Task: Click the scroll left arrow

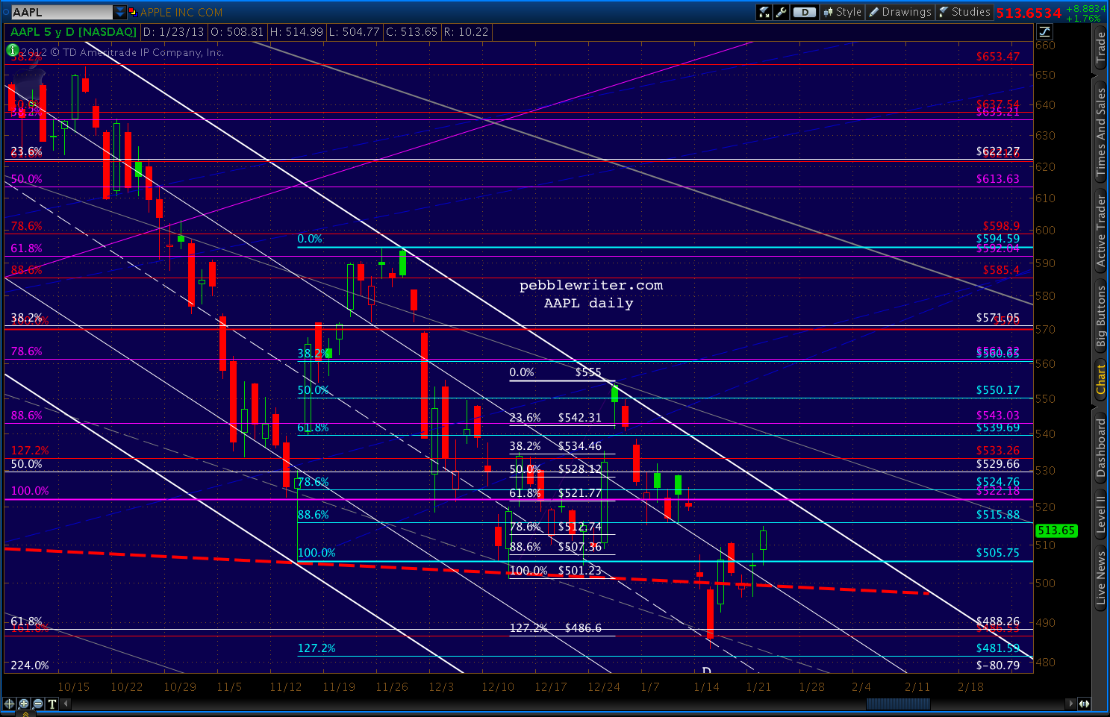Action: [66, 704]
